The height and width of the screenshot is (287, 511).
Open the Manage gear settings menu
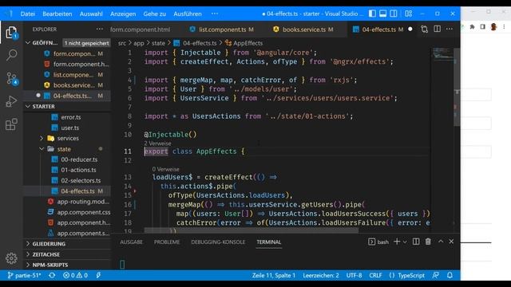tap(11, 258)
